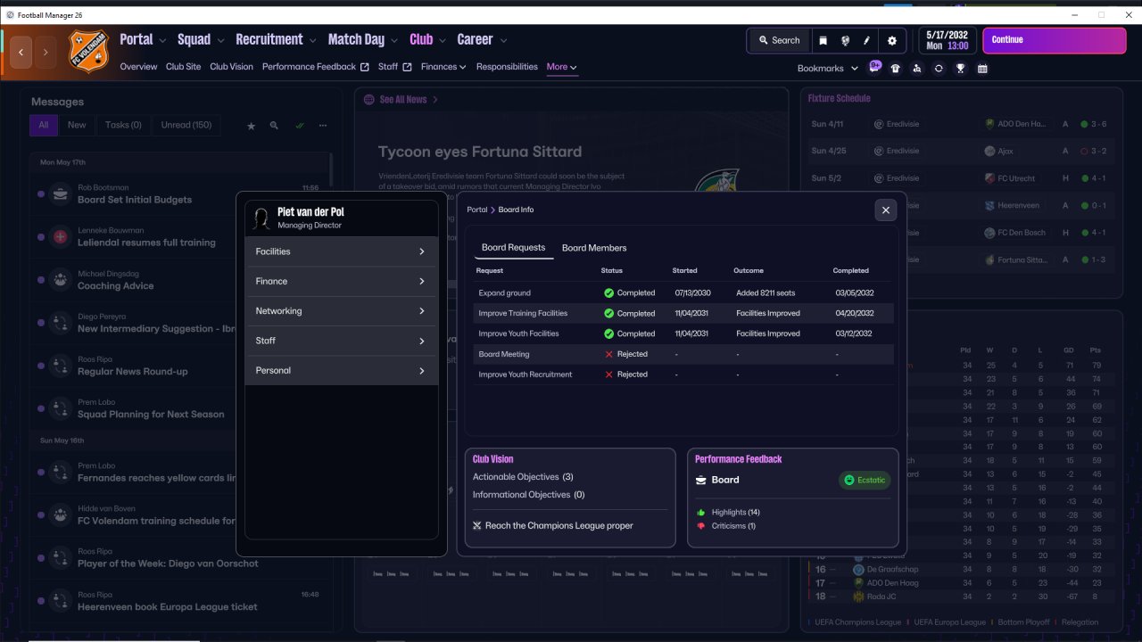Click the green Completed icon for Expand ground

[608, 293]
